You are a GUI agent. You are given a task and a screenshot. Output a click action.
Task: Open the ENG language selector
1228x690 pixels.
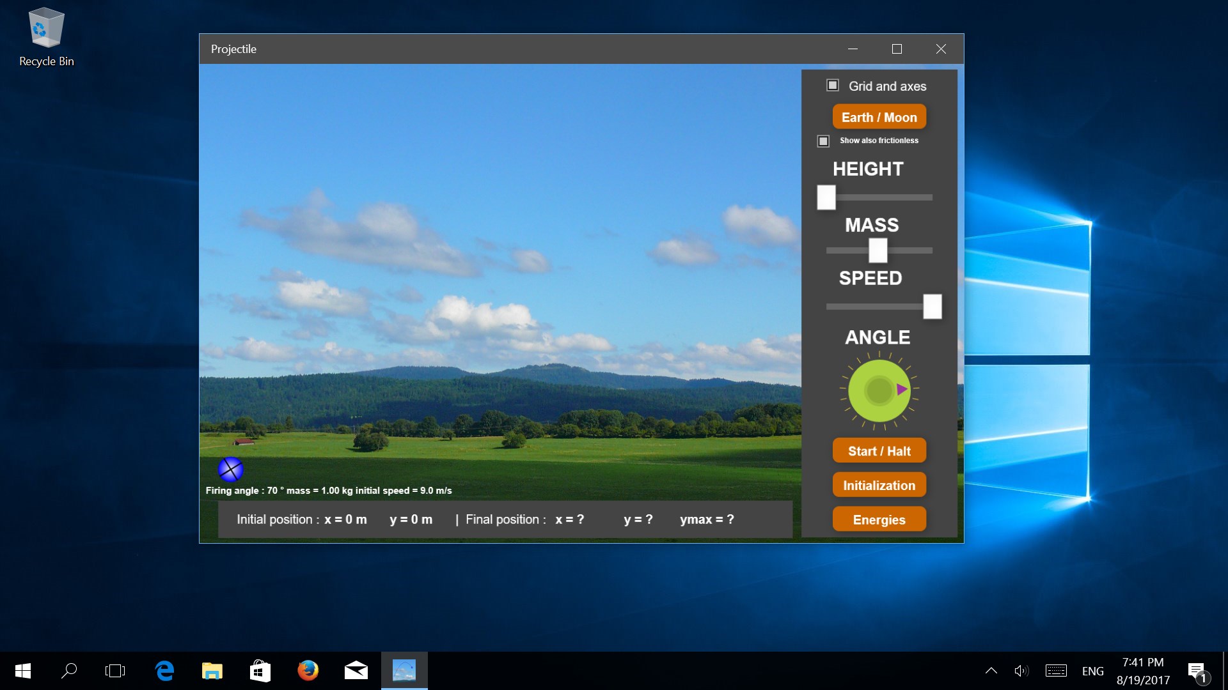coord(1092,671)
